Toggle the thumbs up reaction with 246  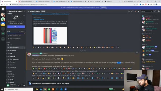pos(35,73)
